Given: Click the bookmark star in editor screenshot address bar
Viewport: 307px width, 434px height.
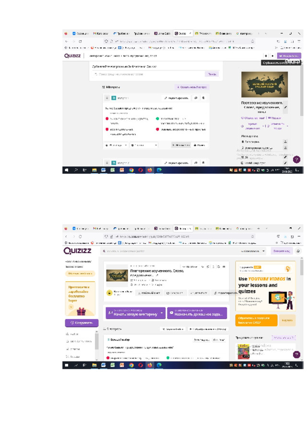Looking at the screenshot, I should click(253, 41).
